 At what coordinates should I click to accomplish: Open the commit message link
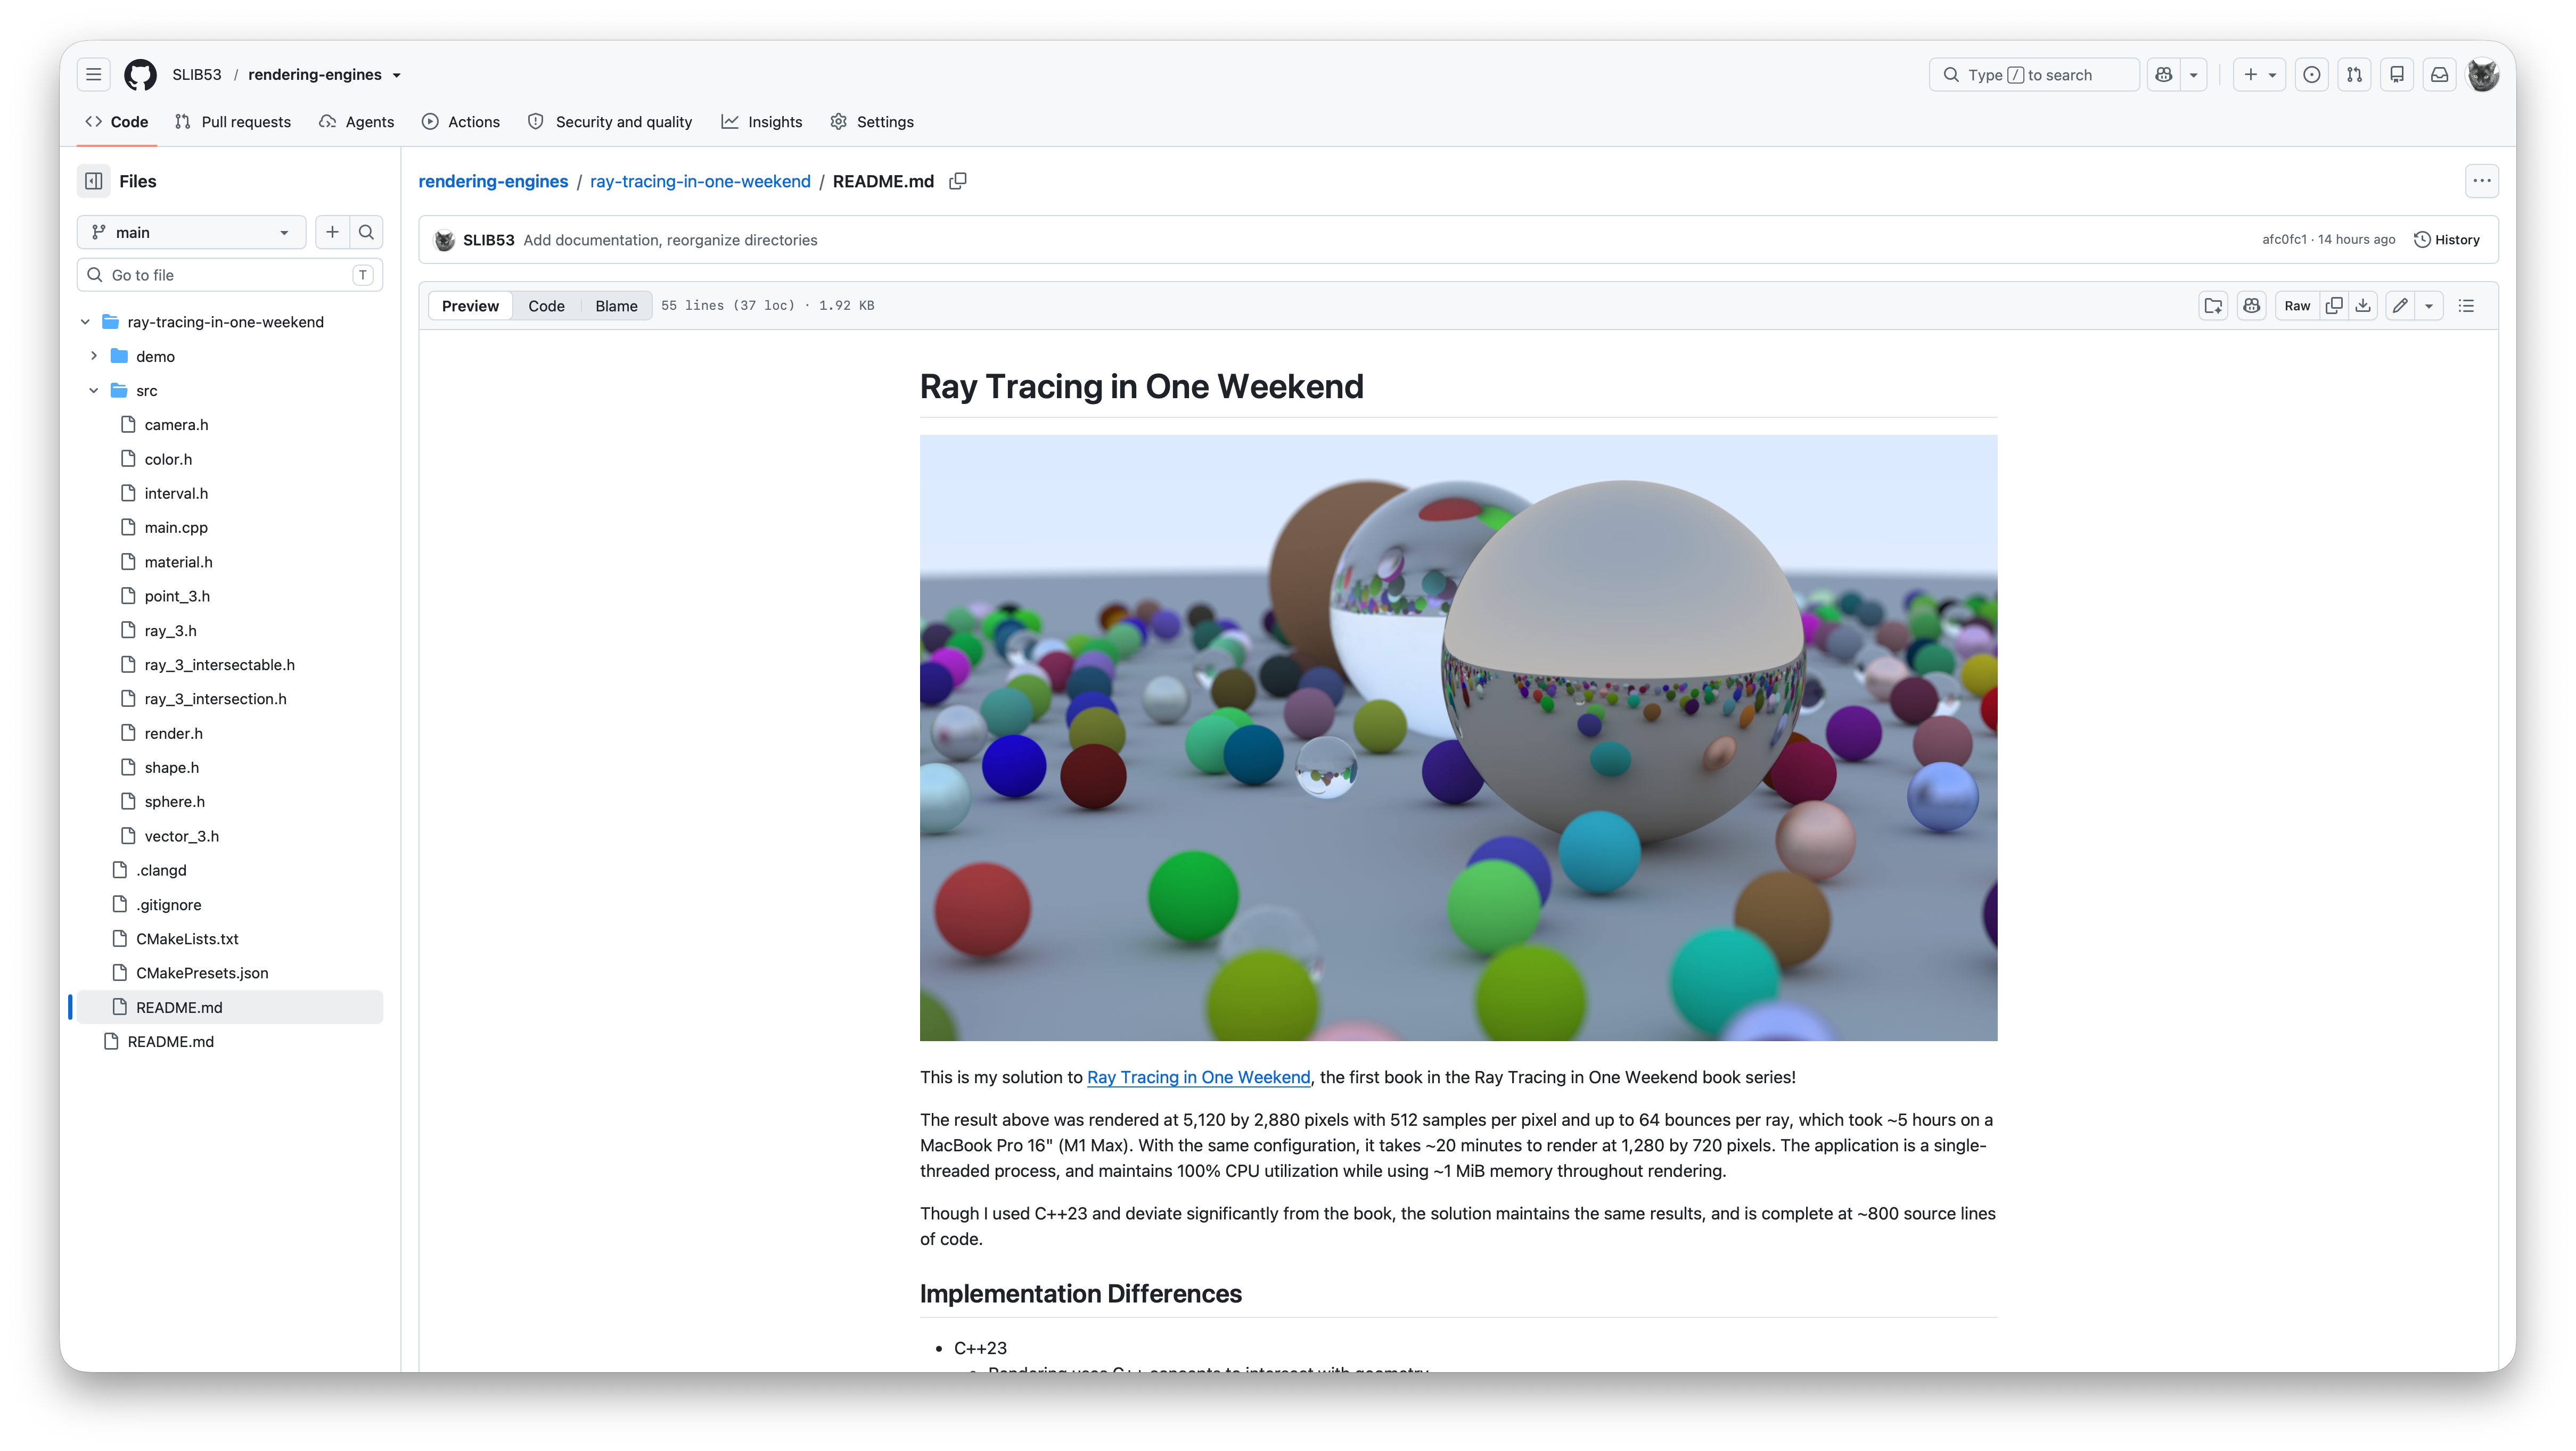670,240
